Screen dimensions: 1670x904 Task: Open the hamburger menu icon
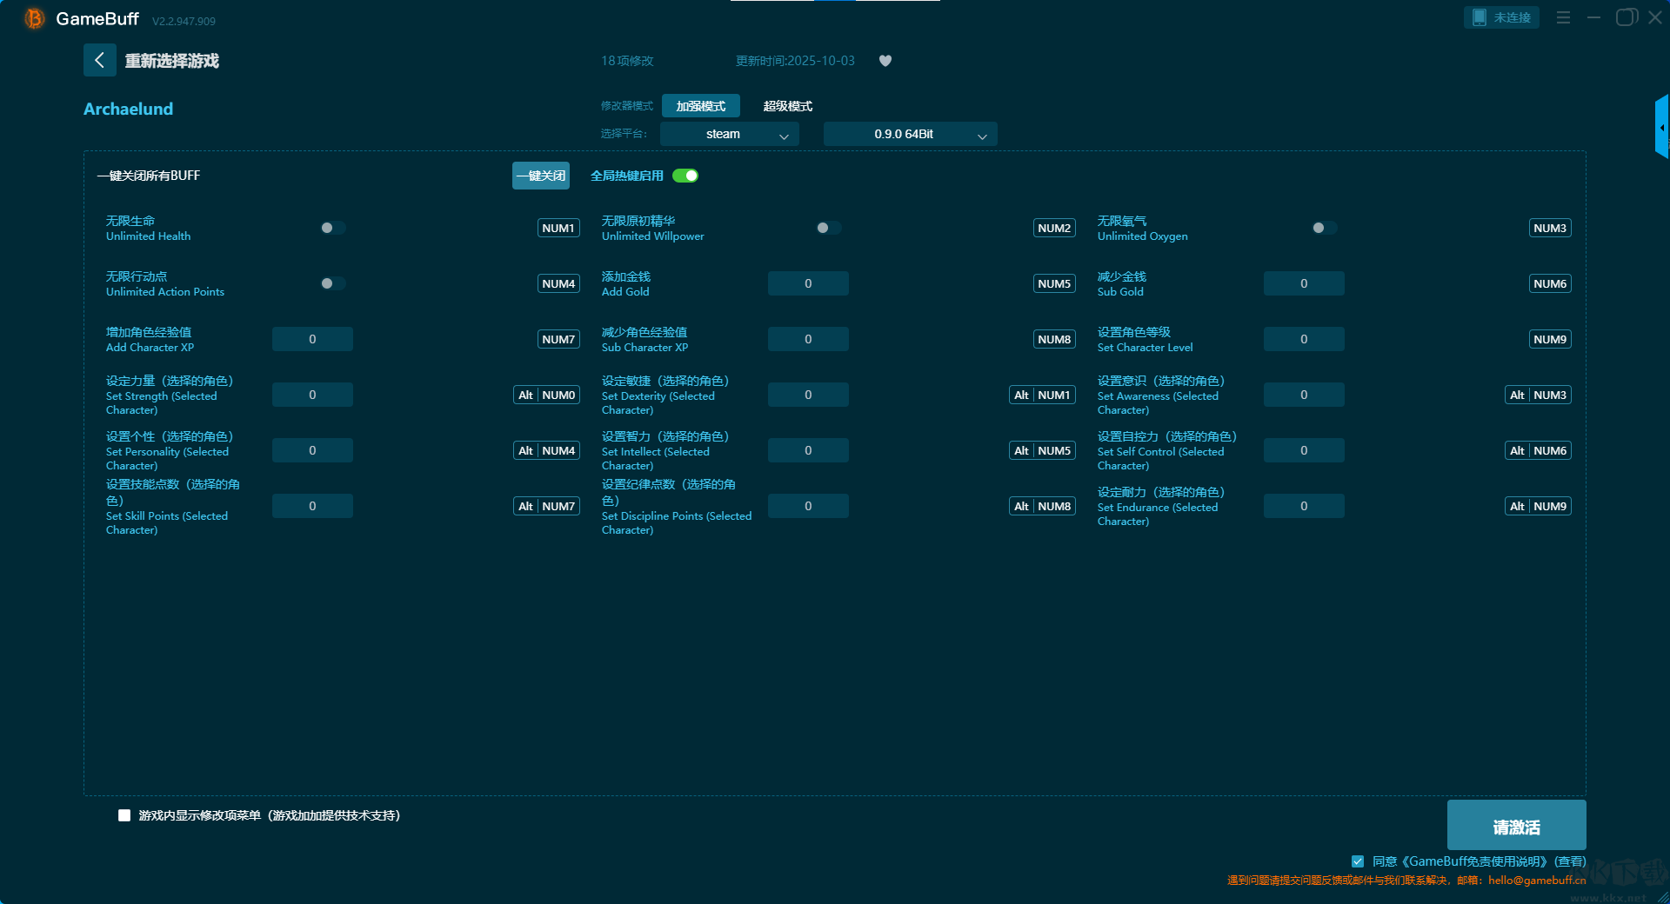1563,17
